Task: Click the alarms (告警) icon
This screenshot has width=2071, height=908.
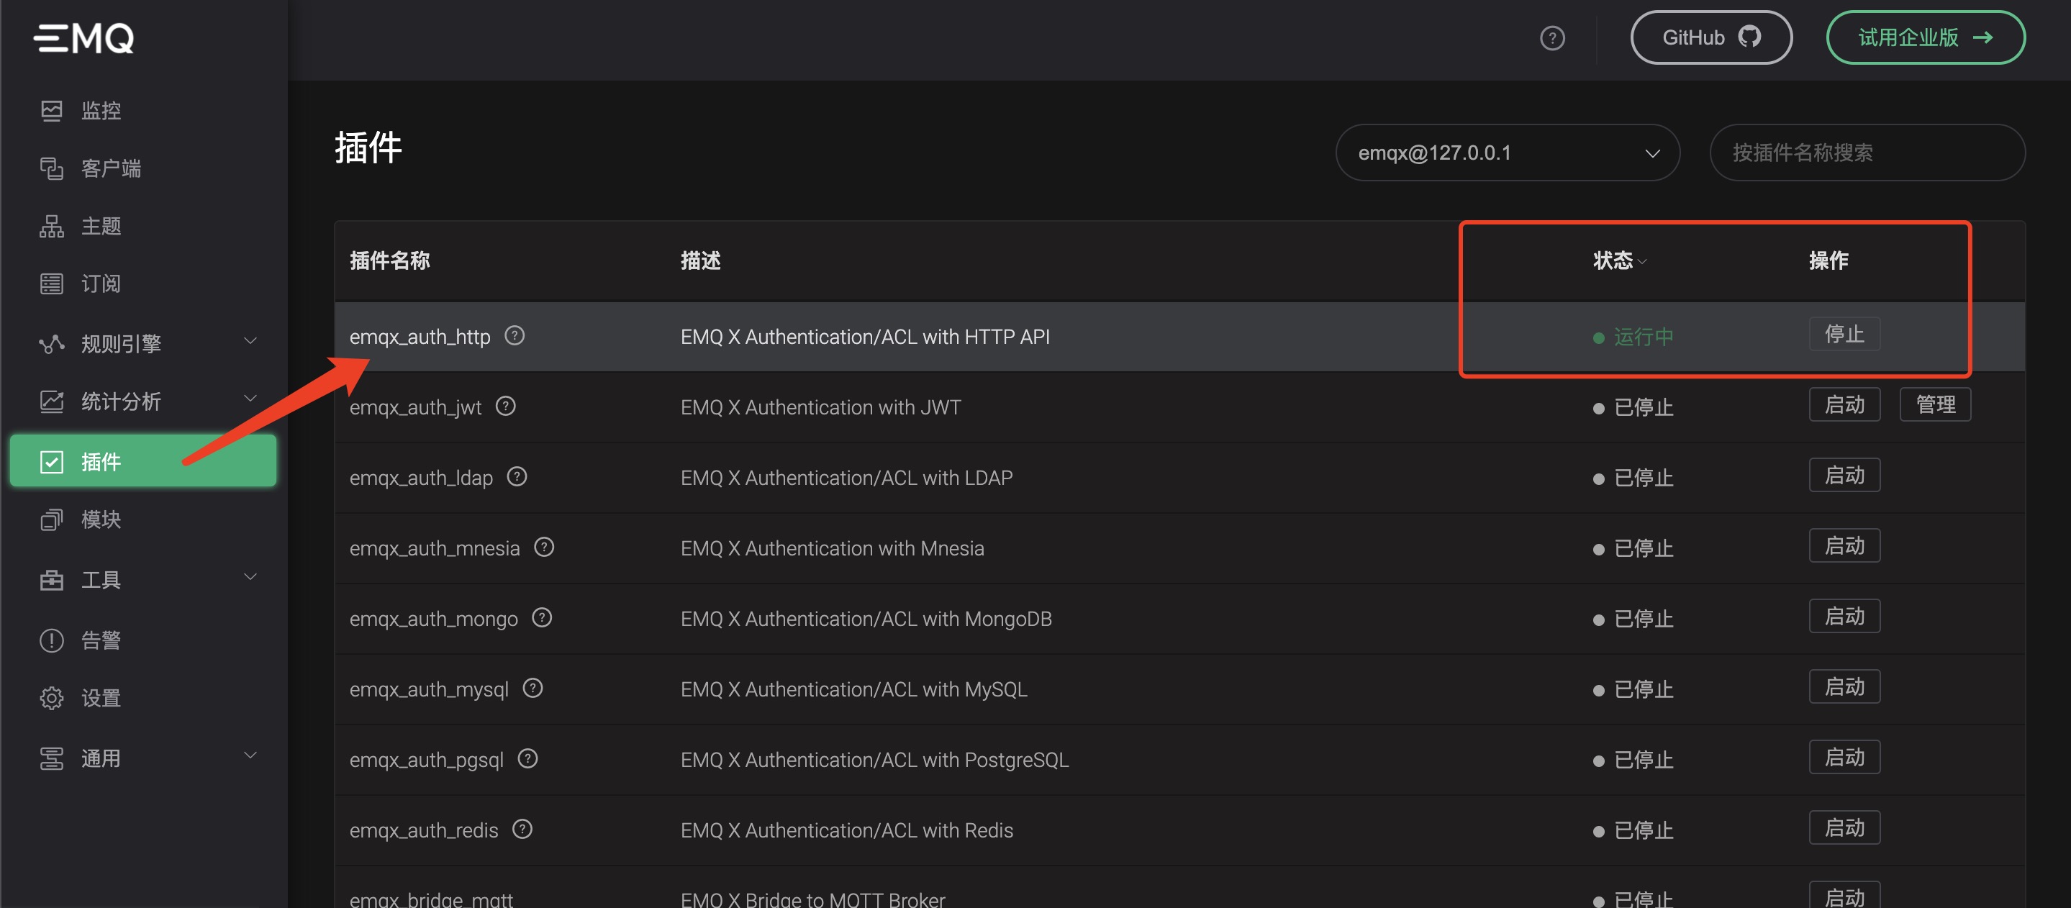Action: pos(52,640)
